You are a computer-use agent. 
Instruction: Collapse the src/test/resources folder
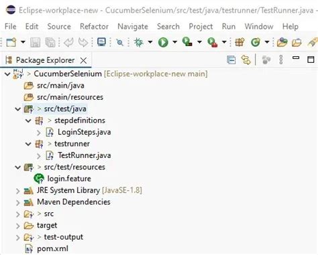coord(17,167)
